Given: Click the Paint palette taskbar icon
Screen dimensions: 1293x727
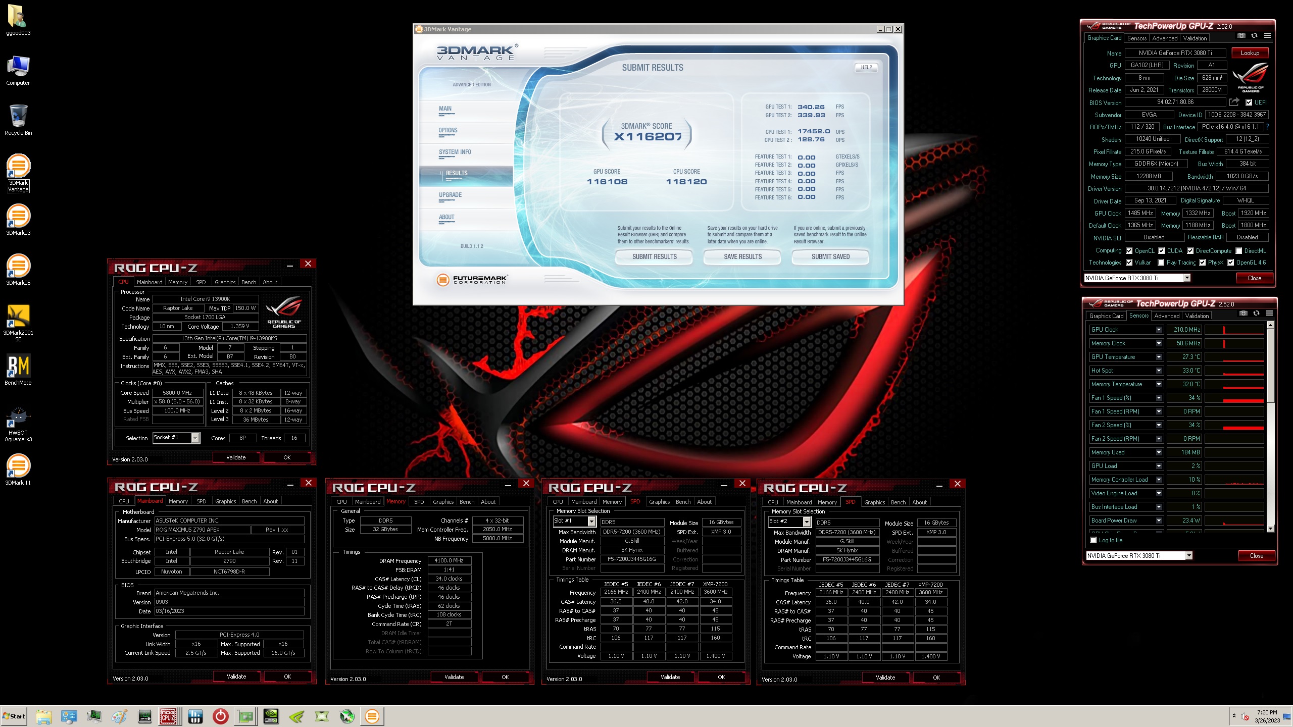Looking at the screenshot, I should pyautogui.click(x=119, y=716).
